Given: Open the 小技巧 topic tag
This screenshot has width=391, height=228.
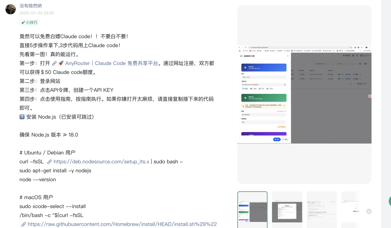Looking at the screenshot, I should click(x=29, y=23).
